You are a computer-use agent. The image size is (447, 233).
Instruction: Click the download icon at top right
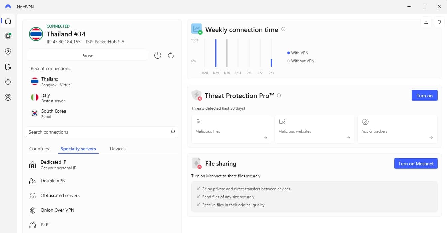coord(426,22)
